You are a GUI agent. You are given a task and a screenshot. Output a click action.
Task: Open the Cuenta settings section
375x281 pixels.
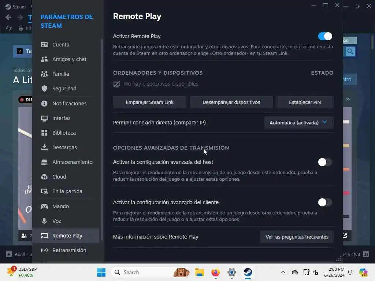click(x=66, y=45)
